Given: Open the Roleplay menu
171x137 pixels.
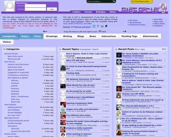Looking at the screenshot, I should [x=101, y=12].
